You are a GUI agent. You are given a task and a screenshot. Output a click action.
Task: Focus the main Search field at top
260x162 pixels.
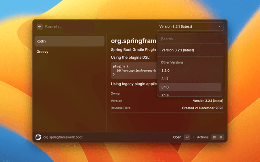pos(97,27)
